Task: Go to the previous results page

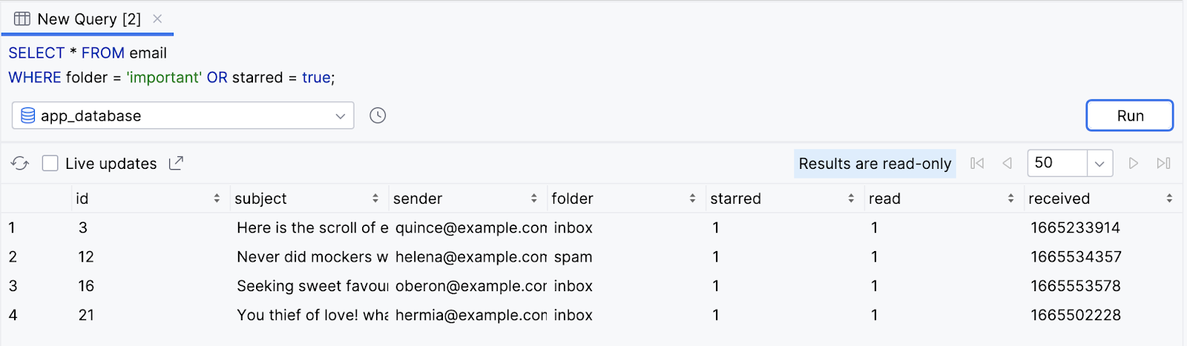Action: (x=1007, y=164)
